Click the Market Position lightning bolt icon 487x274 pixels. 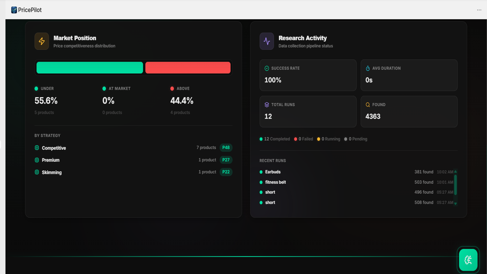point(42,41)
